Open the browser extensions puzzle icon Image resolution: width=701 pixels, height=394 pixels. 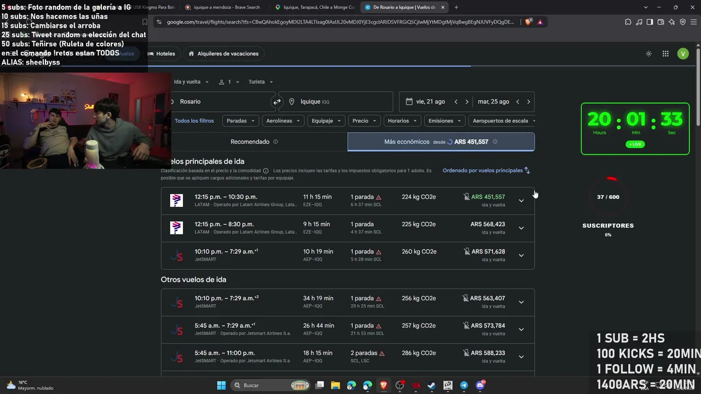(628, 22)
